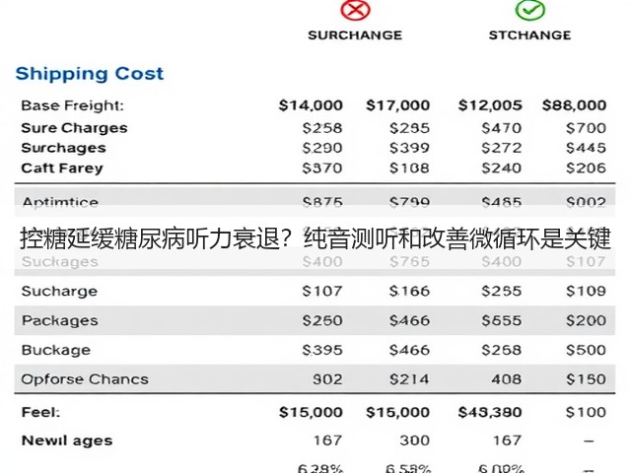
Task: Click the Sure Charges row label
Action: tap(75, 128)
